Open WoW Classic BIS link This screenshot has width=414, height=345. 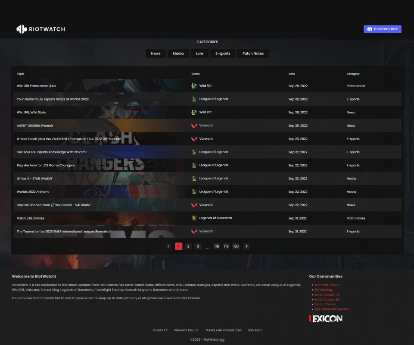(x=327, y=300)
